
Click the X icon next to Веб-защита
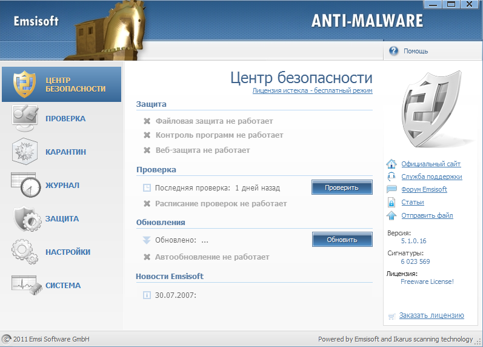(147, 150)
